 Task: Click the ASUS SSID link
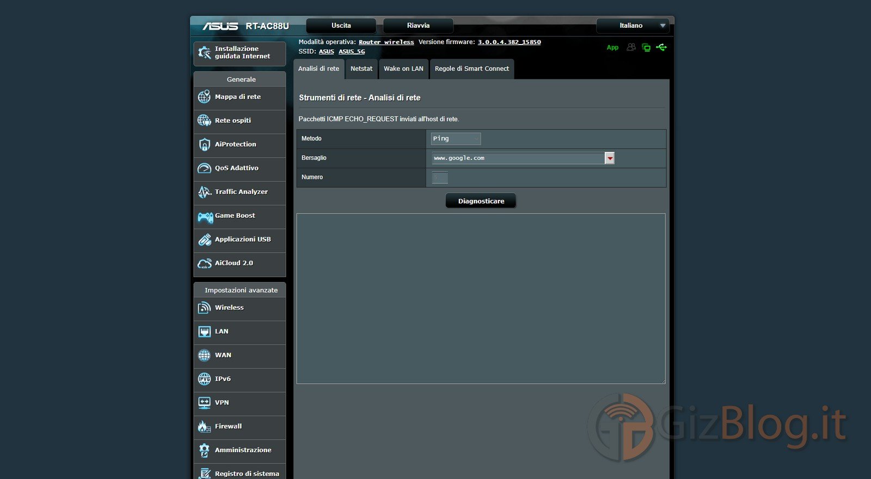click(x=327, y=52)
